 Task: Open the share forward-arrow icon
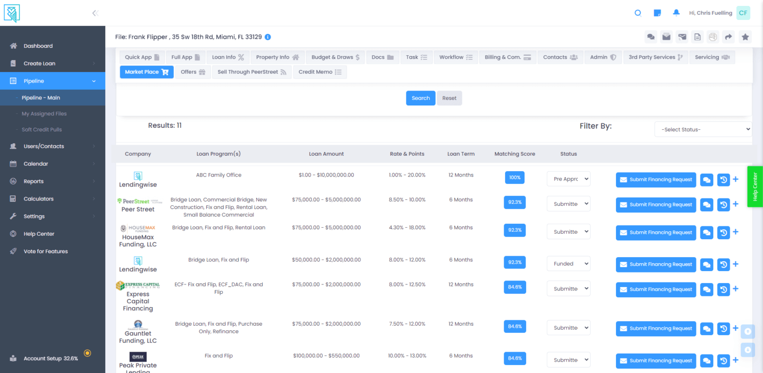(x=728, y=36)
